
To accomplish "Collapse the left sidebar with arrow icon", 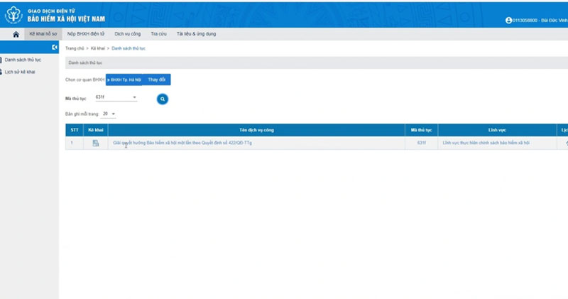I will click(x=55, y=47).
